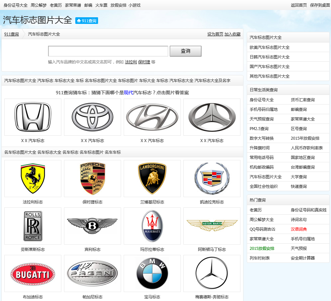Click 返回首页 at top right
The width and height of the screenshot is (331, 301).
[299, 5]
